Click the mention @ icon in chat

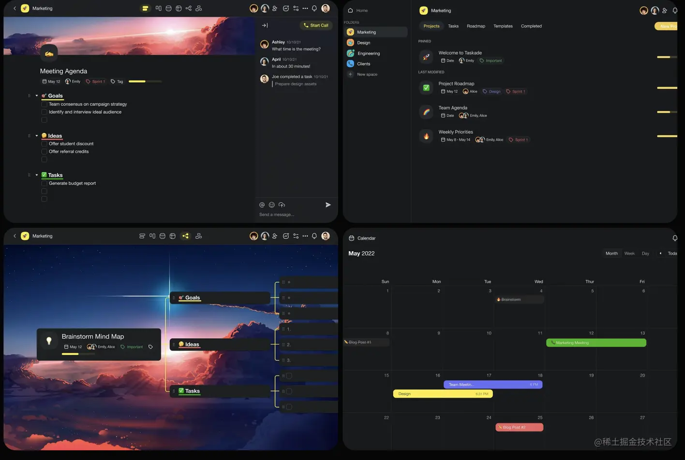coord(262,205)
